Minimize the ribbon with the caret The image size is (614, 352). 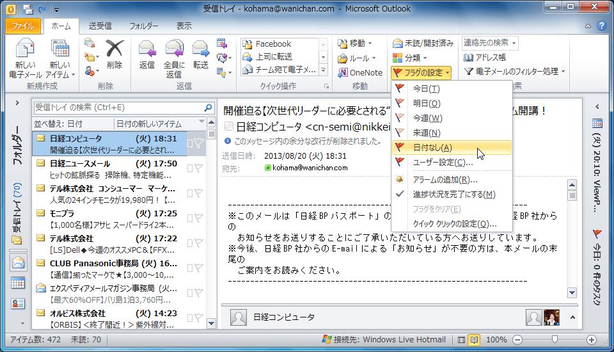click(588, 26)
